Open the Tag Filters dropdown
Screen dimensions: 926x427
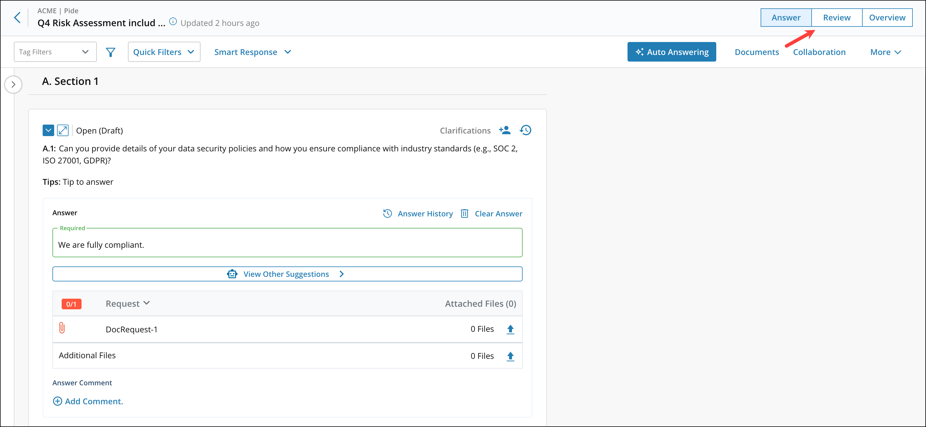pyautogui.click(x=55, y=52)
